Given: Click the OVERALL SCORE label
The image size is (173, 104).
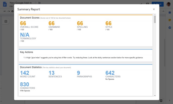Looking at the screenshot, I should pos(29,27).
